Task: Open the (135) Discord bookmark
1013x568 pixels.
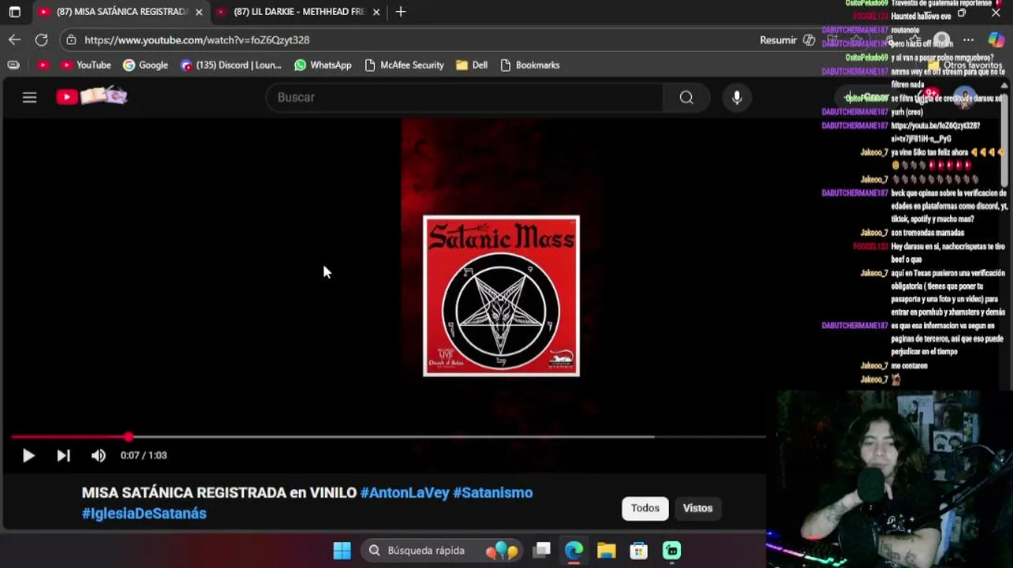Action: pyautogui.click(x=230, y=65)
